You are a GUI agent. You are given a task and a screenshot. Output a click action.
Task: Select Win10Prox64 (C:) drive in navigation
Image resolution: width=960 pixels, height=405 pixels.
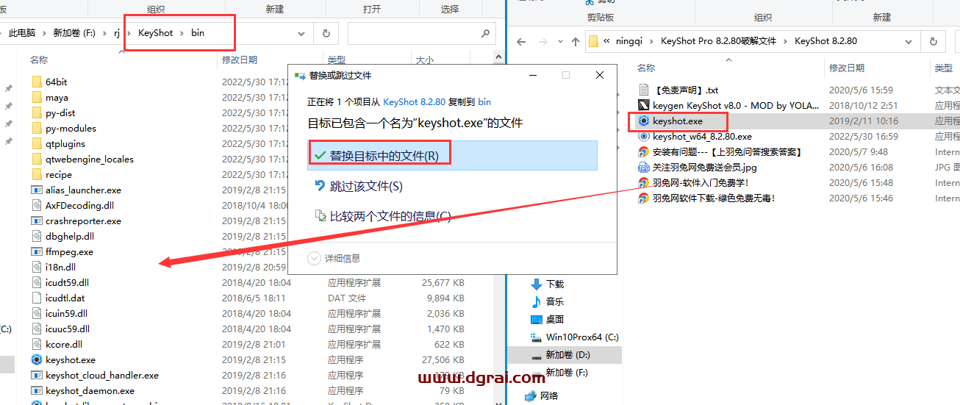point(582,337)
